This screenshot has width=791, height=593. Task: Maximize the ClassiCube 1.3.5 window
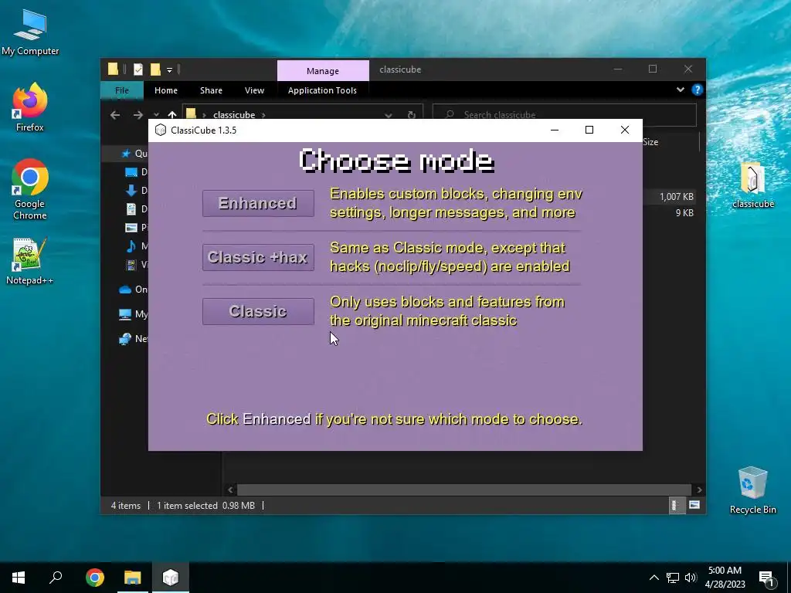pyautogui.click(x=589, y=130)
